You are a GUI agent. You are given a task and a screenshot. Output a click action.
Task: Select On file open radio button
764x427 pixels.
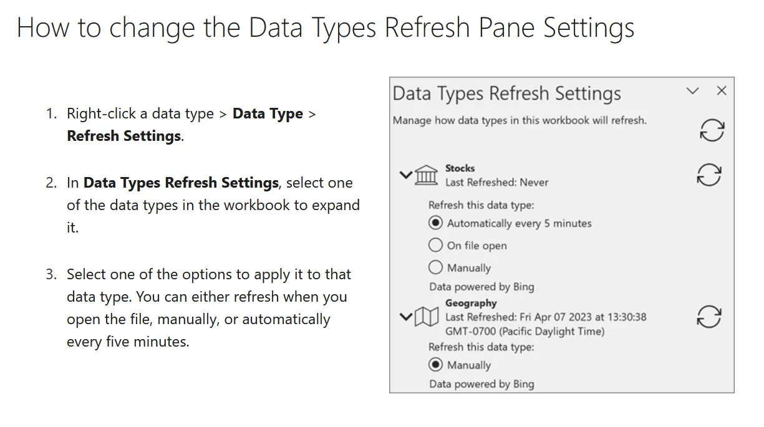point(436,246)
